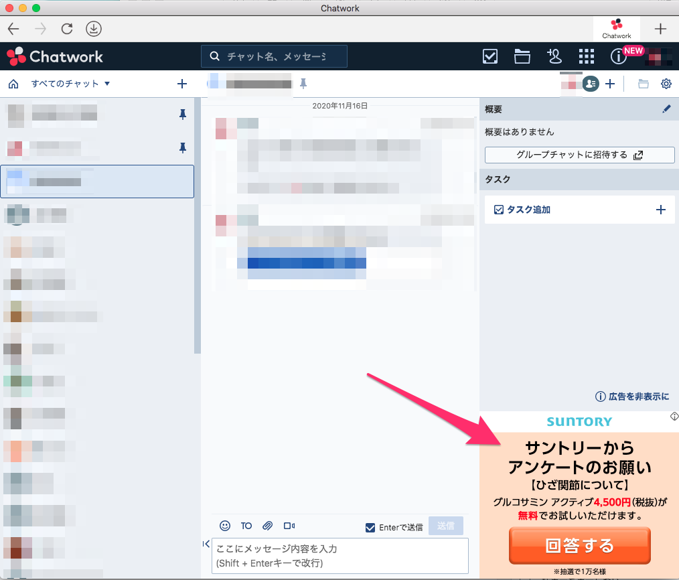Viewport: 679px width, 580px height.
Task: Open chat settings via gear icon
Action: click(x=666, y=84)
